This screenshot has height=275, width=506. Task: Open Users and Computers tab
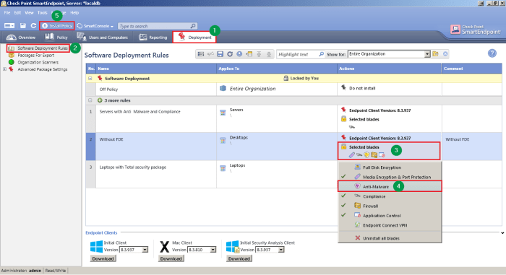(x=103, y=37)
